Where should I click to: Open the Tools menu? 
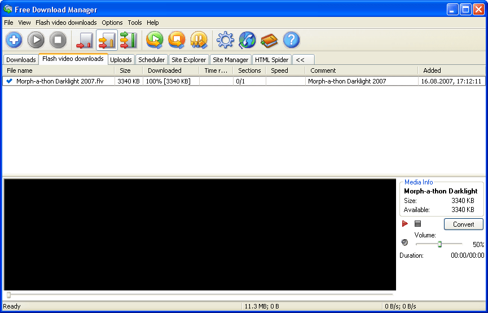[x=135, y=23]
